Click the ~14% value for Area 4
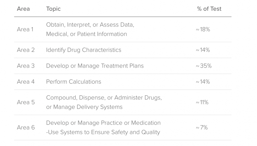This screenshot has height=146, width=257. (x=203, y=82)
